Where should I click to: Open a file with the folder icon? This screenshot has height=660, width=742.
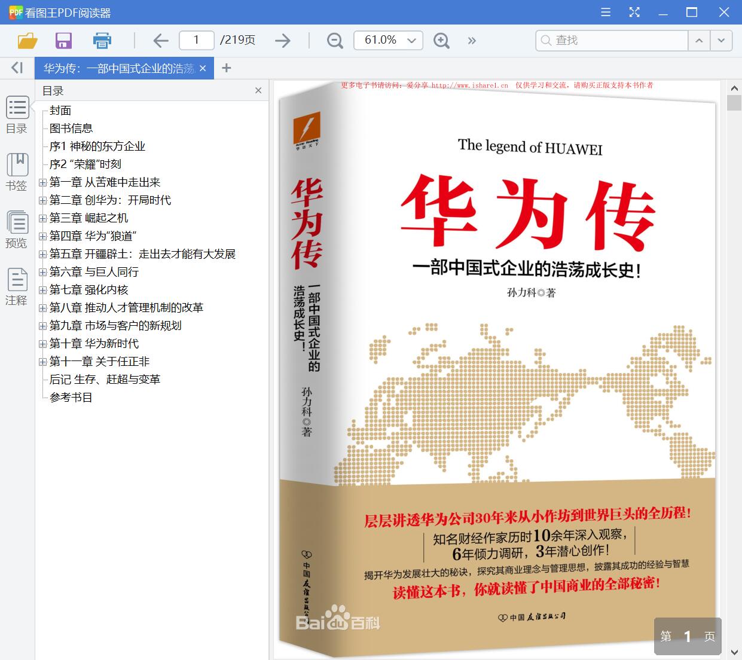click(x=28, y=40)
